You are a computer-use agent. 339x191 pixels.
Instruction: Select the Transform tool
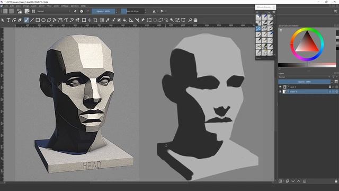84,20
